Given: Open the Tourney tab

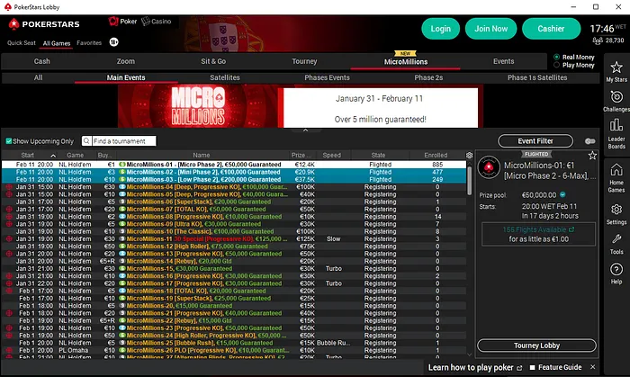Looking at the screenshot, I should pos(304,61).
